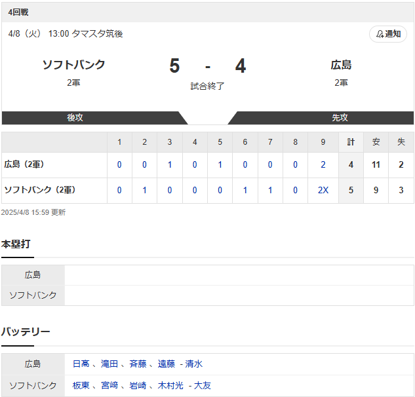Click ソフトバンク 4th inning score 0

(195, 190)
